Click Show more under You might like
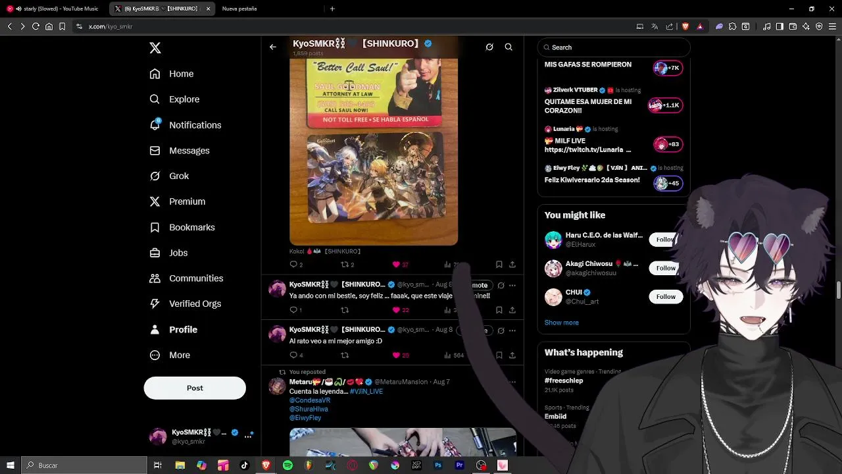Viewport: 842px width, 474px height. click(562, 323)
